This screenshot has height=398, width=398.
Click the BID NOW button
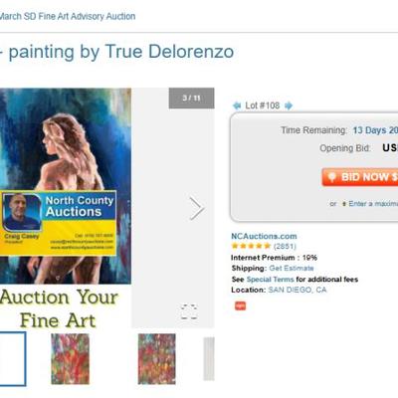pyautogui.click(x=360, y=177)
